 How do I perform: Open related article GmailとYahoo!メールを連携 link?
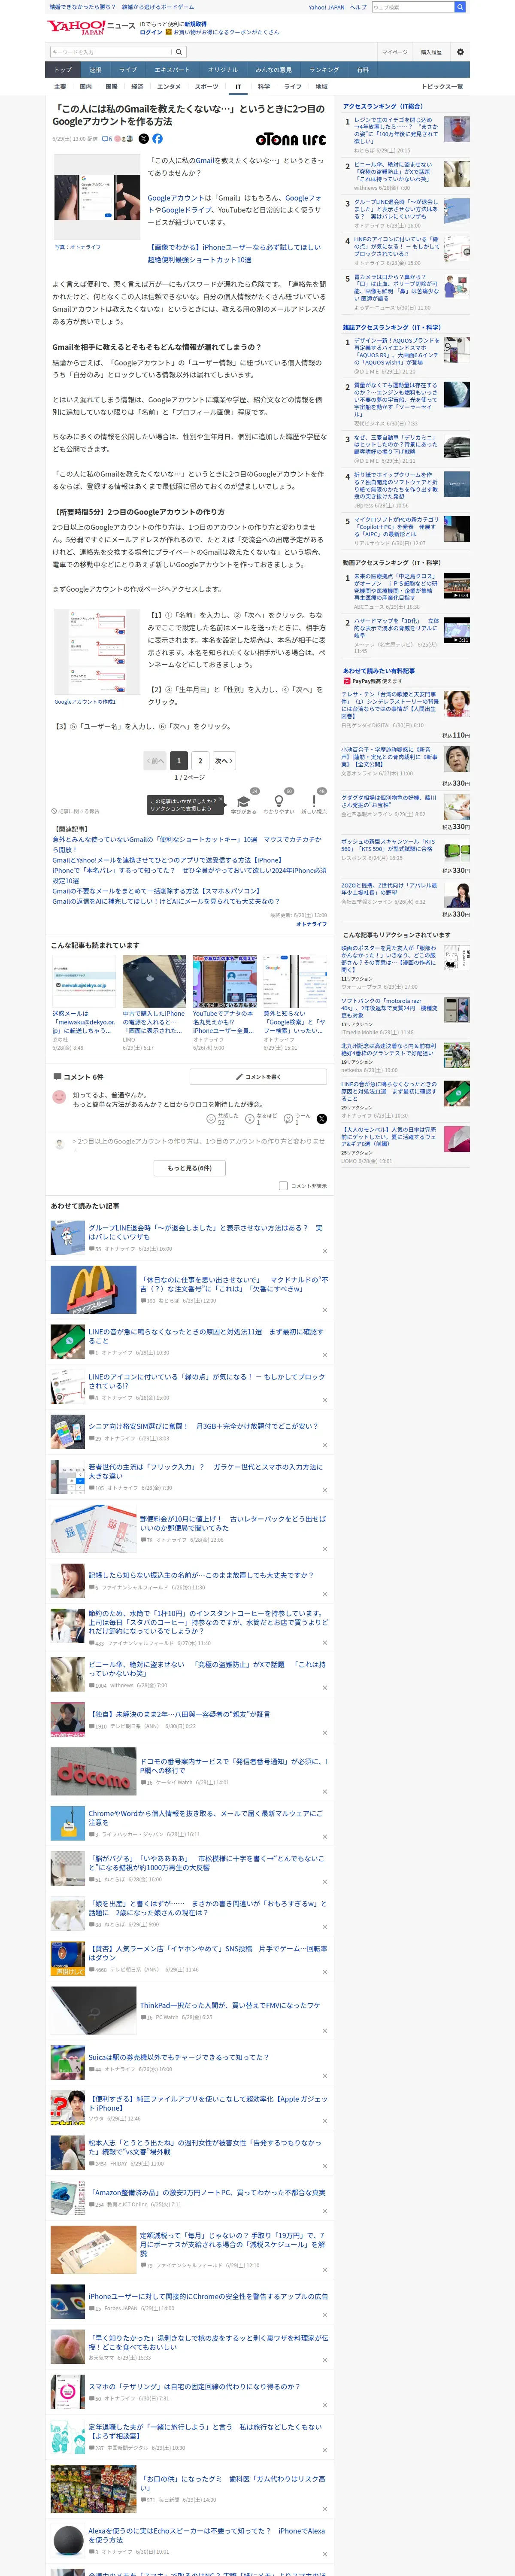[167, 860]
